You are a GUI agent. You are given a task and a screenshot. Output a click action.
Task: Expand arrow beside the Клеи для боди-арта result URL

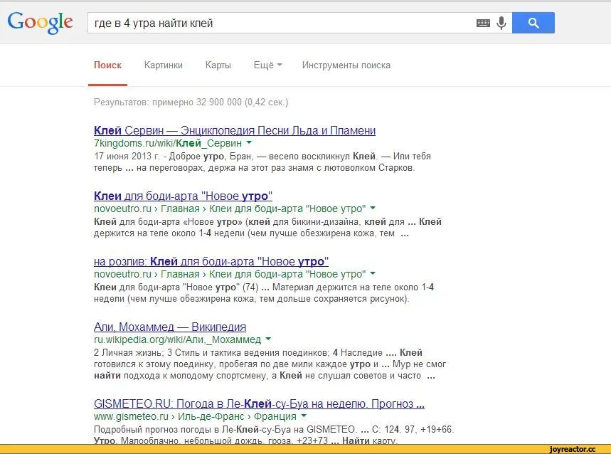[373, 208]
